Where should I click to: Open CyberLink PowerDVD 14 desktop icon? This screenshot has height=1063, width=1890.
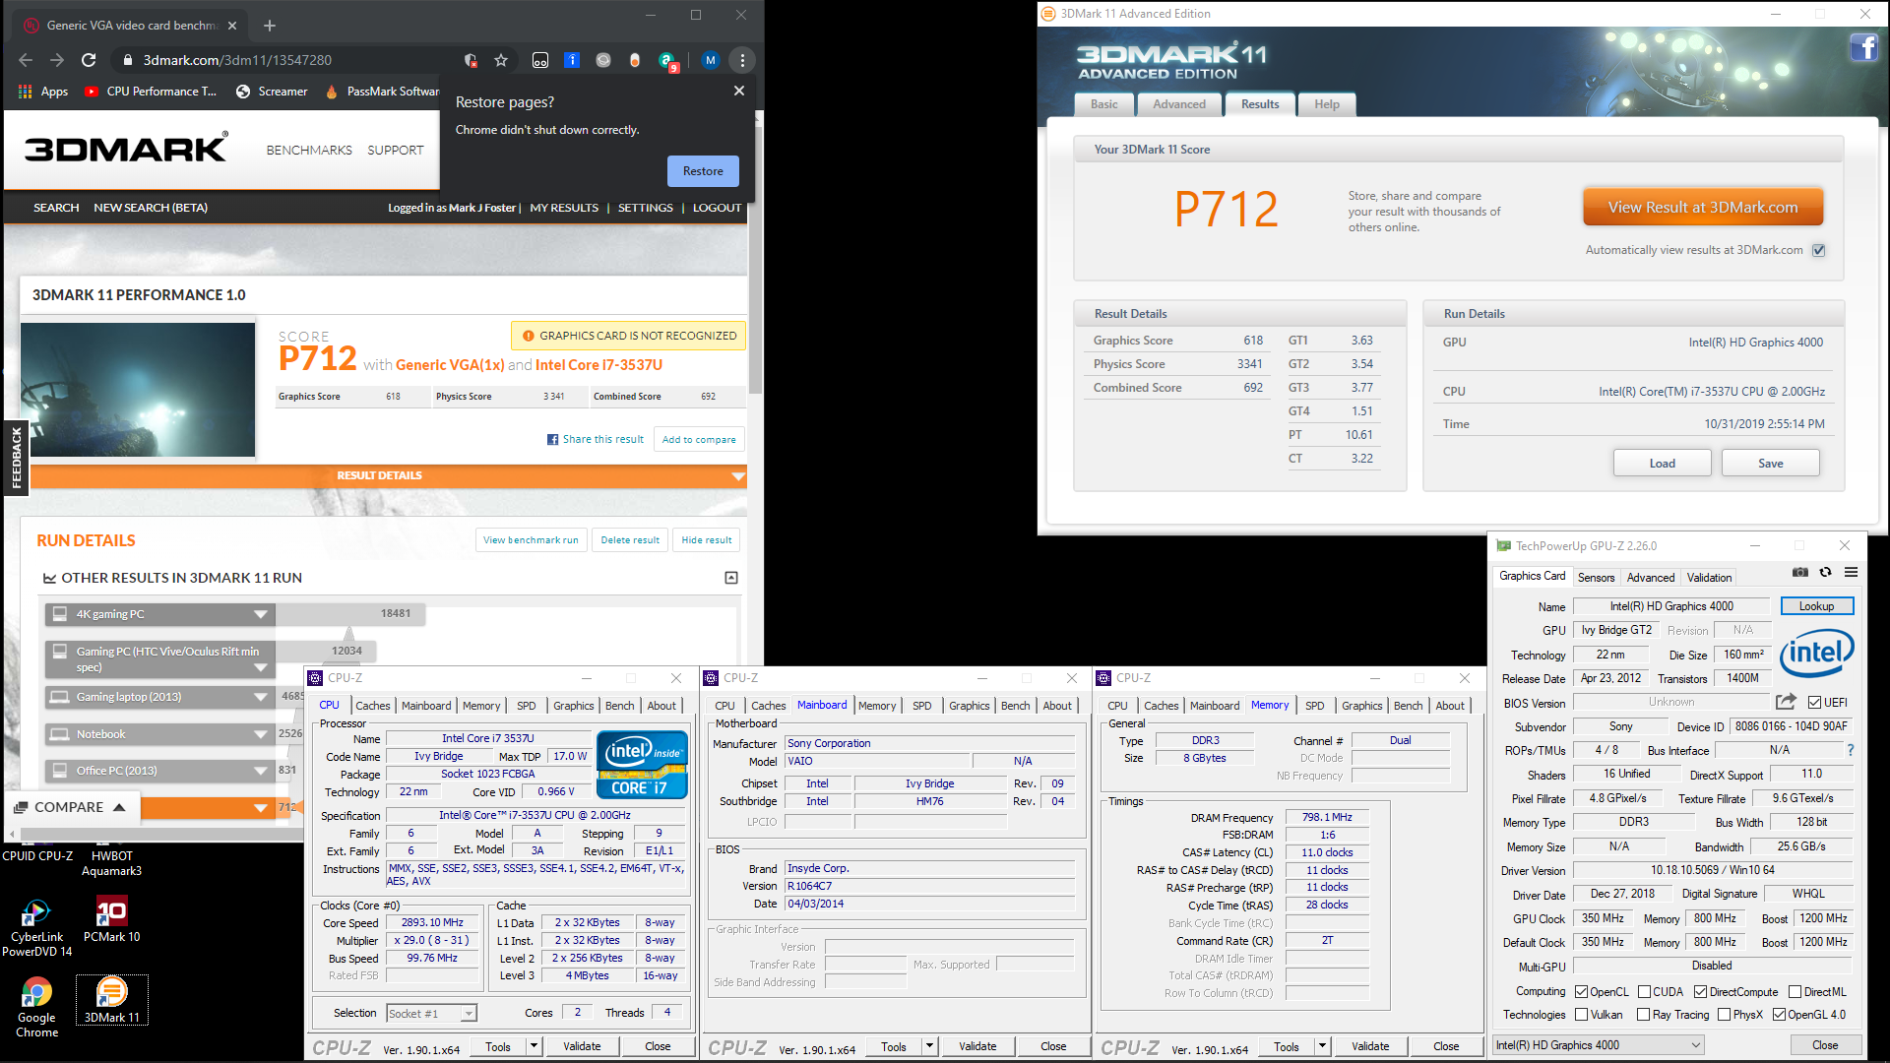pyautogui.click(x=36, y=927)
